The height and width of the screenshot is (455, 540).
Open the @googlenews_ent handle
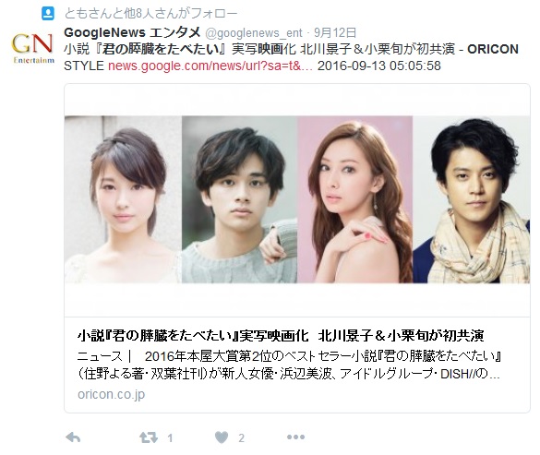254,33
